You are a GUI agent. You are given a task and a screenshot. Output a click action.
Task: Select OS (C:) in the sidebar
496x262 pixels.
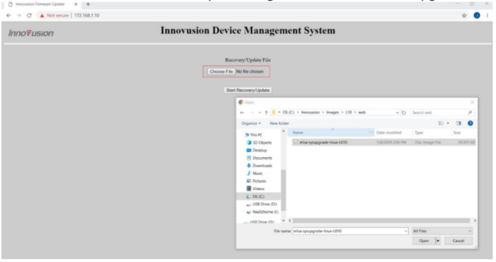[258, 197]
